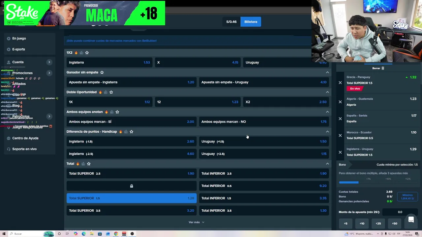Expand the Cuenta sidebar submenu

tap(49, 62)
